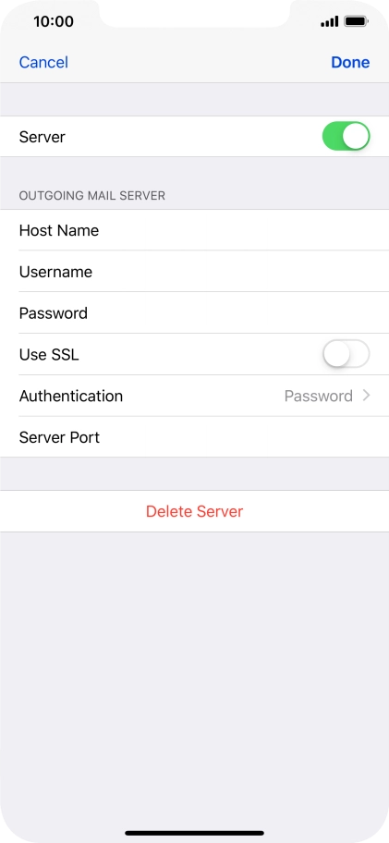The width and height of the screenshot is (389, 843).
Task: Tap the cellular signal strength icon
Action: click(329, 21)
